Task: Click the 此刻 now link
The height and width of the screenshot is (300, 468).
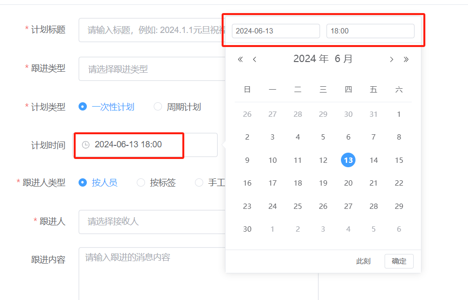Action: 363,261
